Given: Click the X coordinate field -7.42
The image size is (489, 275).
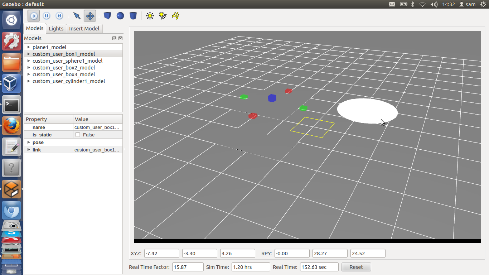Looking at the screenshot, I should pos(162,253).
